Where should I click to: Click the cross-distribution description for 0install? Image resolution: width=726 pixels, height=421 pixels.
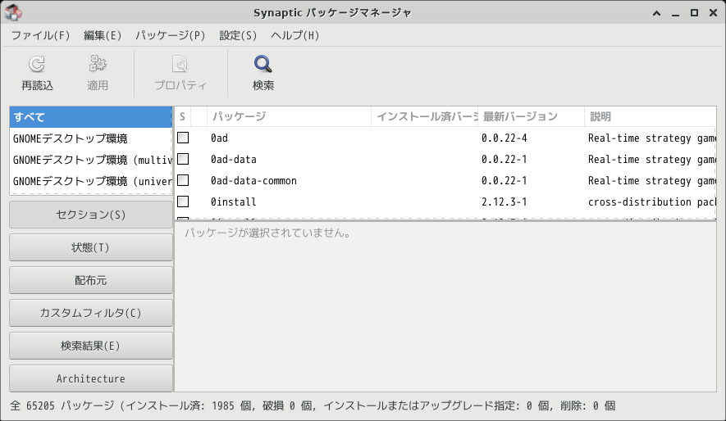[652, 201]
